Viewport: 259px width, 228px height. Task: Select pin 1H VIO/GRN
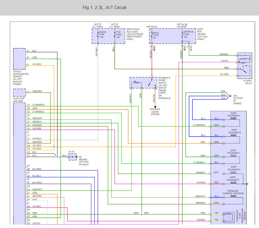(x=34, y=129)
